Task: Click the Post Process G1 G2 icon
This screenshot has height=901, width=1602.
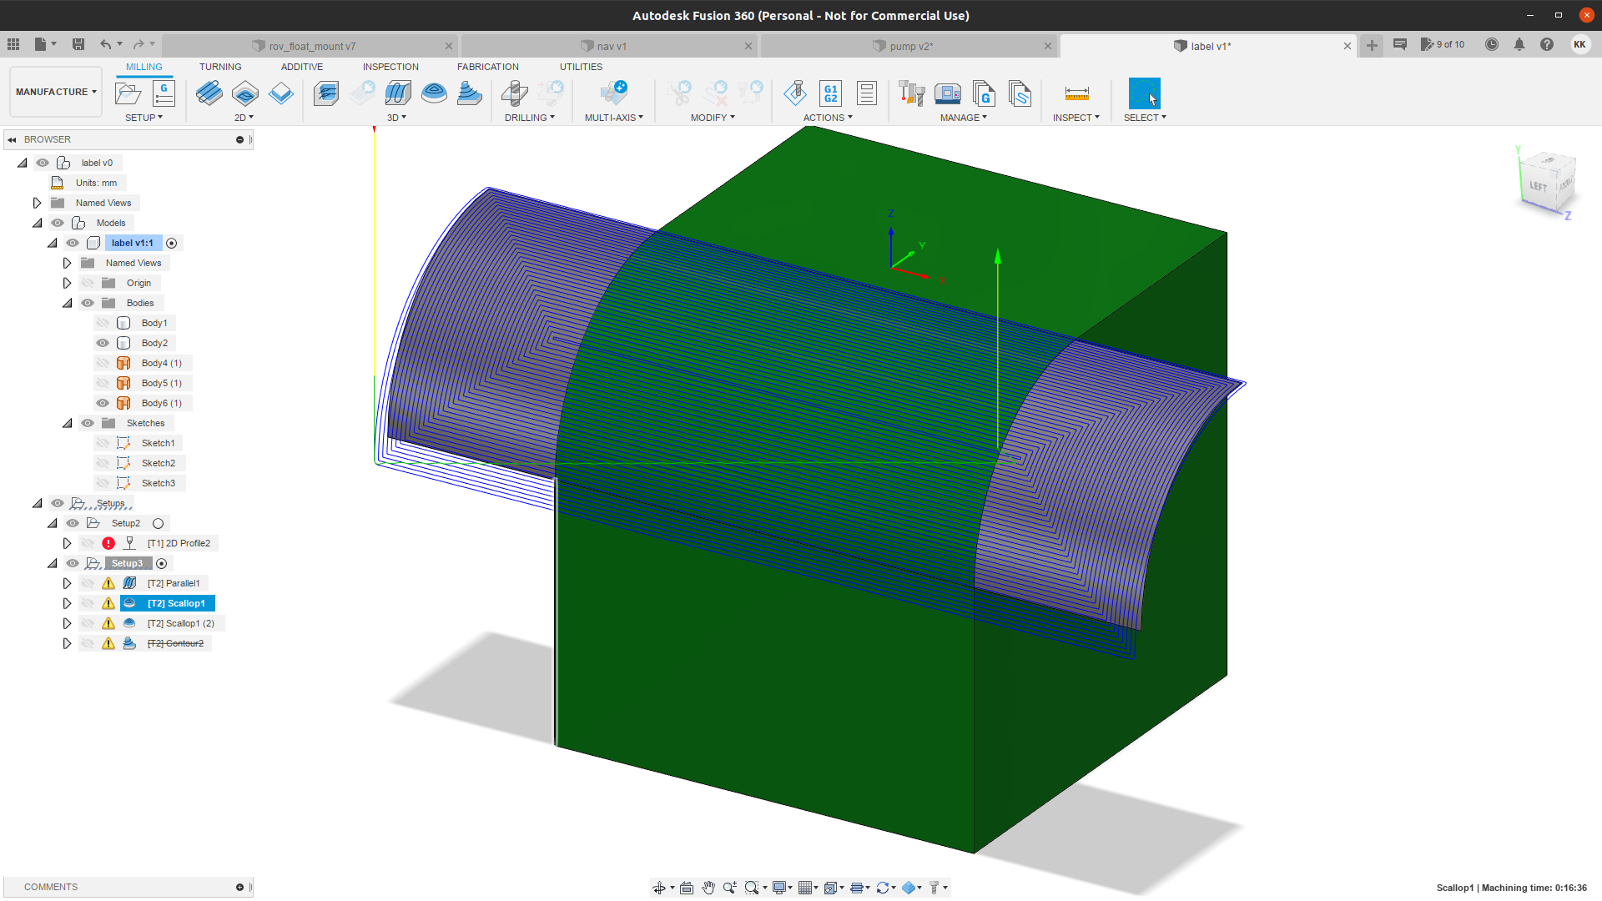Action: click(830, 93)
